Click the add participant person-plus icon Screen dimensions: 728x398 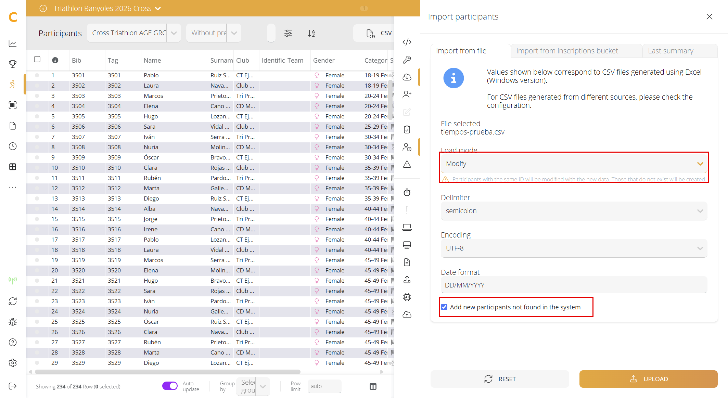[x=407, y=94]
